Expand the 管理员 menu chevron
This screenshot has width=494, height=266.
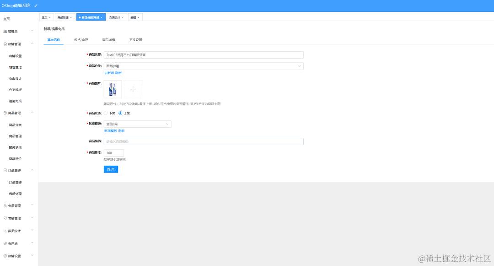[x=32, y=31]
